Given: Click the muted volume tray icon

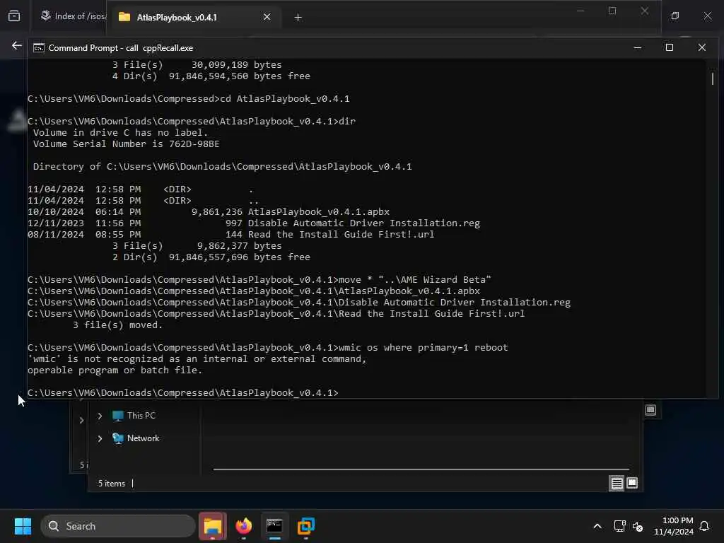Looking at the screenshot, I should pyautogui.click(x=638, y=526).
